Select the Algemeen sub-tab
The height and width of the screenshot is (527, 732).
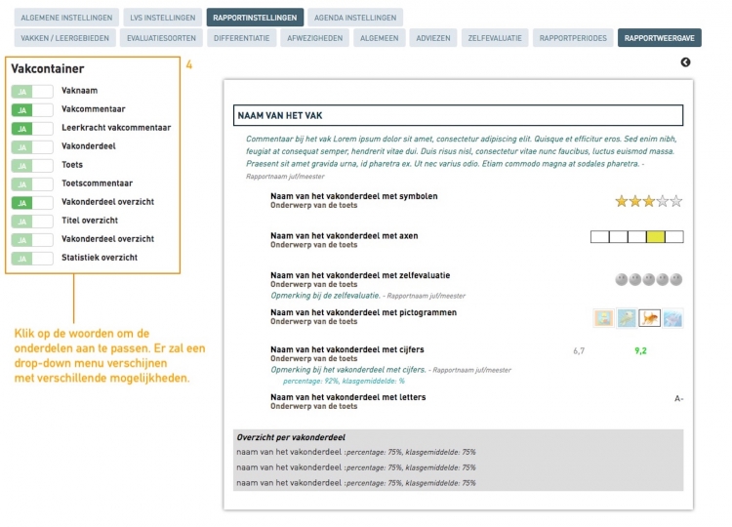pyautogui.click(x=379, y=38)
